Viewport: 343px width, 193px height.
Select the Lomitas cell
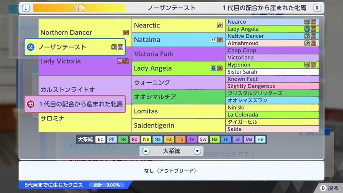click(x=178, y=111)
